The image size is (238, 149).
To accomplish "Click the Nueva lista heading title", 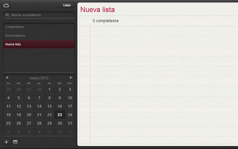I will pos(98,10).
